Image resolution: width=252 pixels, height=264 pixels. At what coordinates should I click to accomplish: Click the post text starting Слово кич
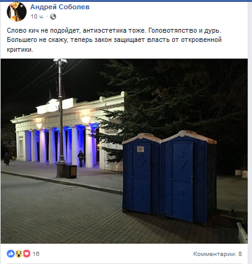coord(114,40)
